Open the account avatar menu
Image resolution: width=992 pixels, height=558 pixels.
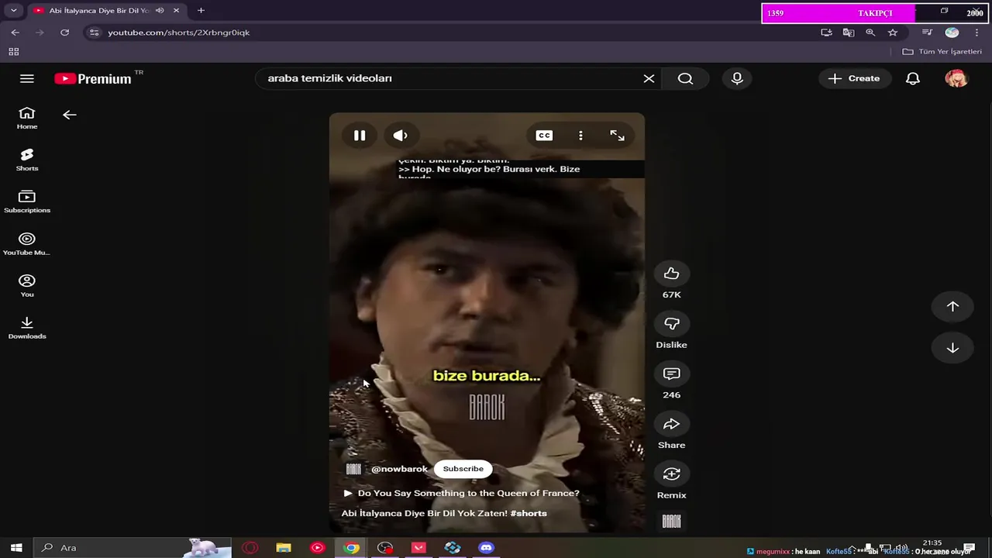[x=956, y=78]
